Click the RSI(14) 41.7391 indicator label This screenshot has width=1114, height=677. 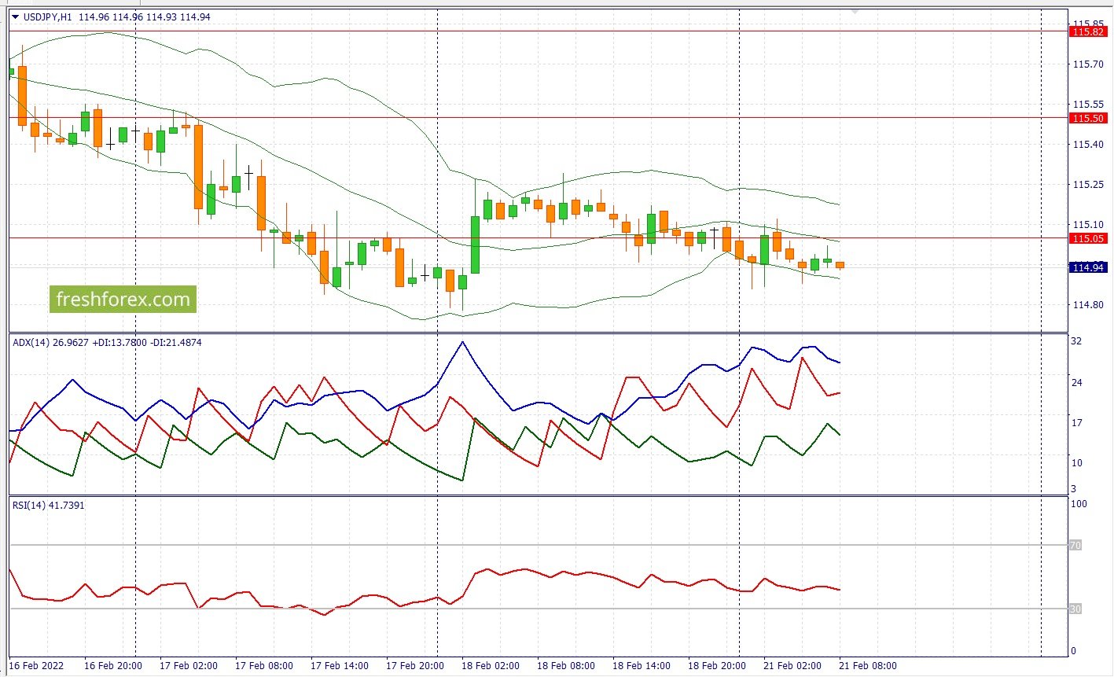pyautogui.click(x=49, y=506)
